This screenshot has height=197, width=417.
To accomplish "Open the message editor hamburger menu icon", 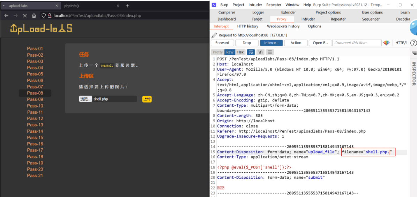I will click(x=270, y=52).
